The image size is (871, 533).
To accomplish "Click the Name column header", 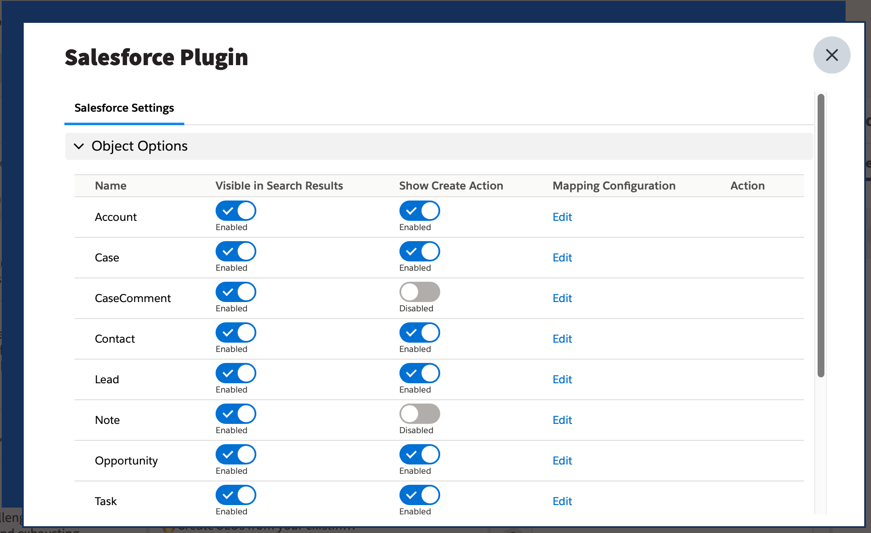I will click(x=111, y=186).
